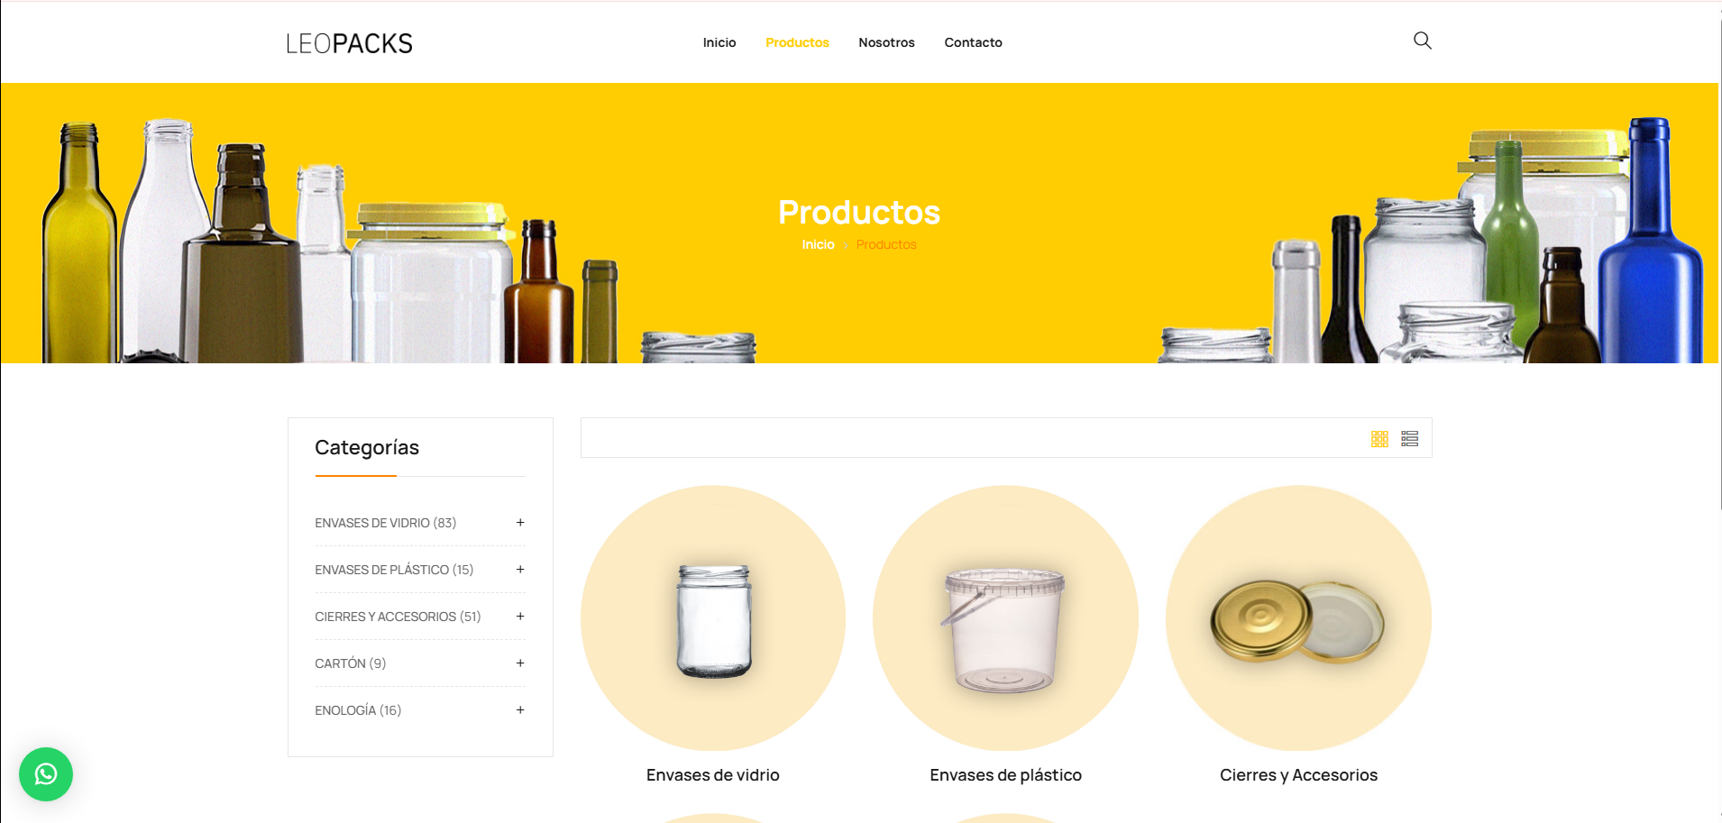
Task: Switch to list view layout
Action: coord(1410,439)
